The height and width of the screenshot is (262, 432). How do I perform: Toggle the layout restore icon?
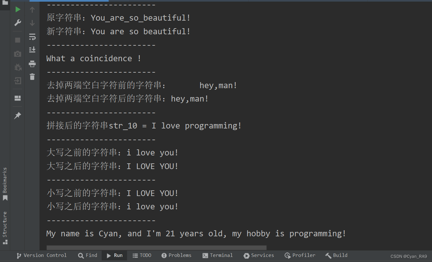[18, 98]
